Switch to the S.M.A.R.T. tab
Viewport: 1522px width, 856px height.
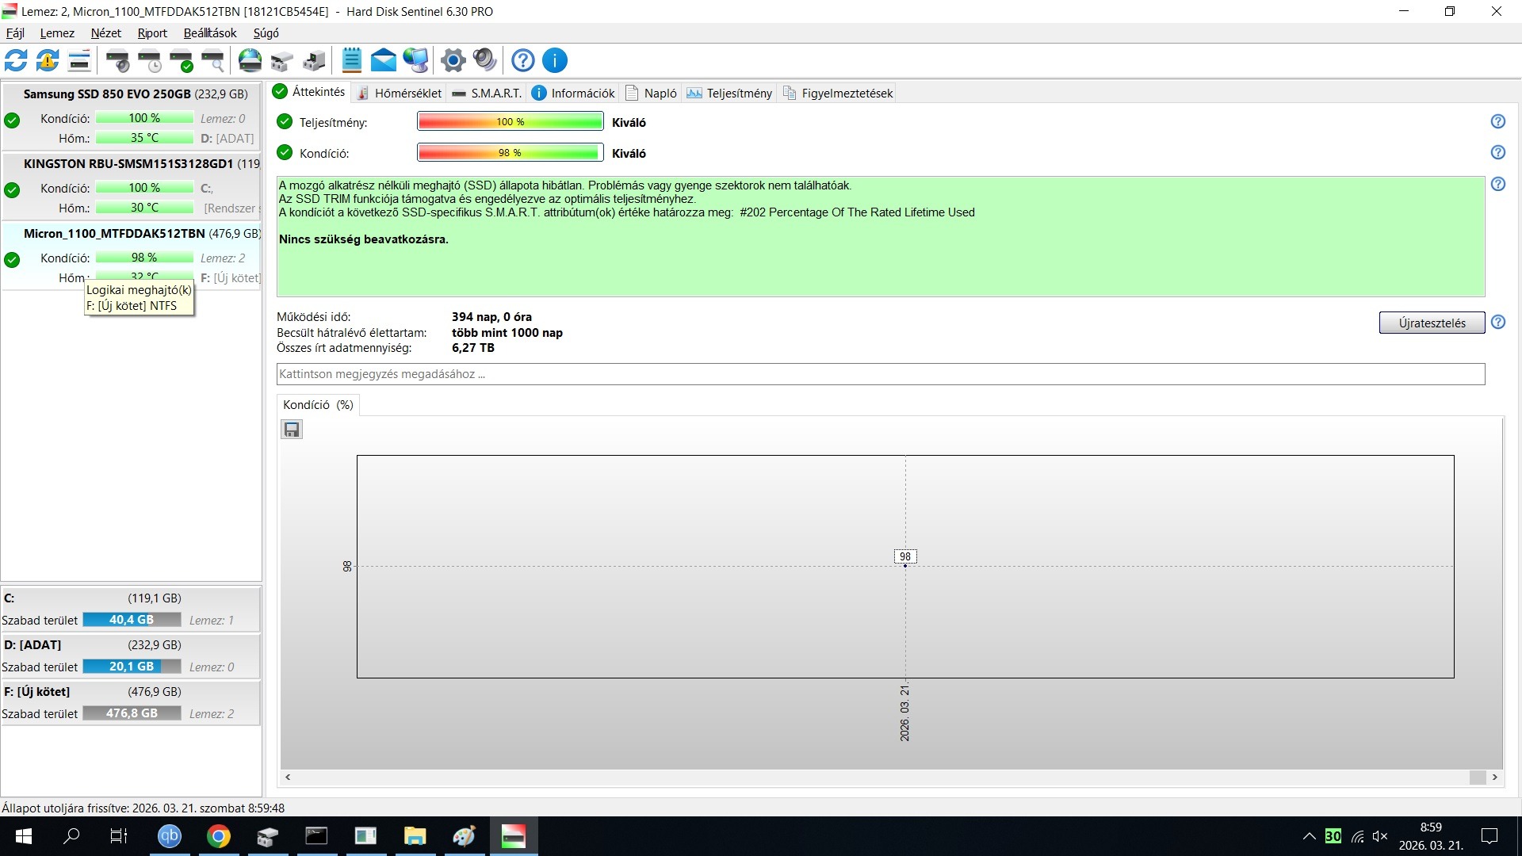pos(487,93)
